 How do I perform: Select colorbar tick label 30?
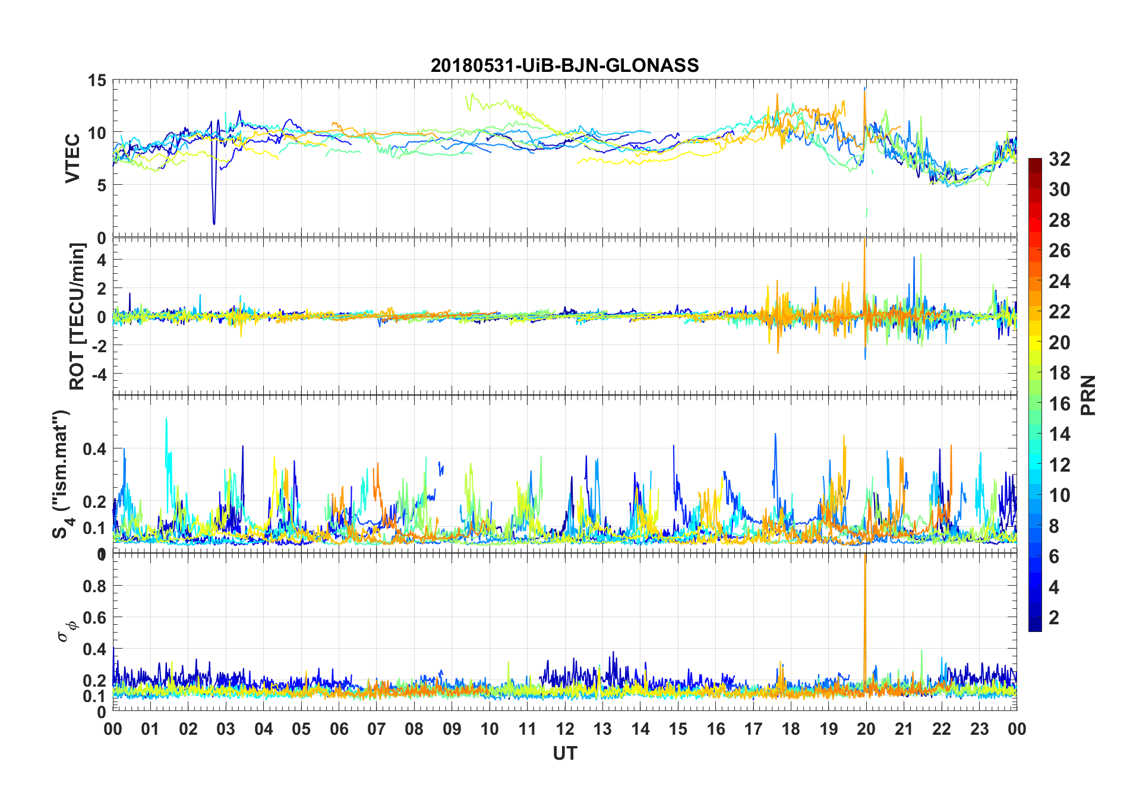point(1059,189)
